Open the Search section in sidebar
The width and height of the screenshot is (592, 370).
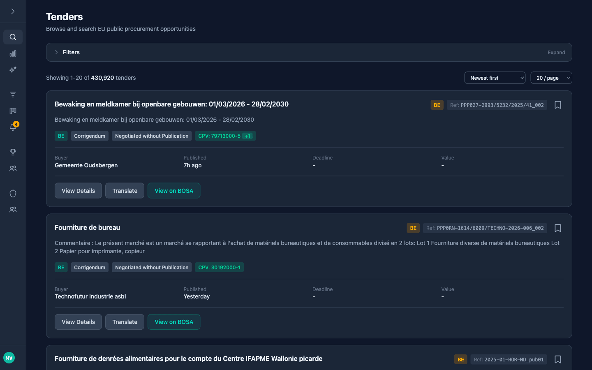(13, 37)
